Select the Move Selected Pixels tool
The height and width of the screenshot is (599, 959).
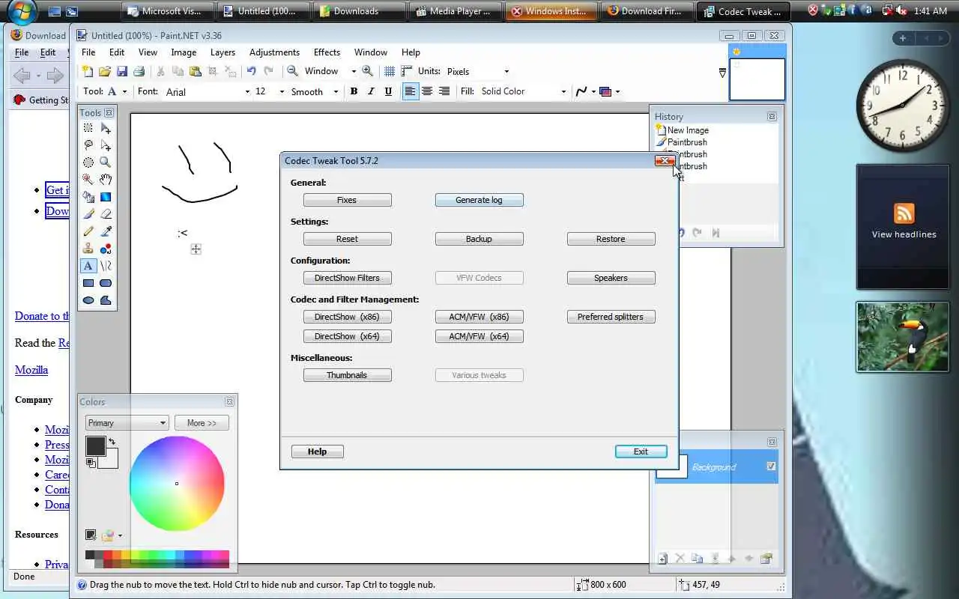pyautogui.click(x=106, y=129)
